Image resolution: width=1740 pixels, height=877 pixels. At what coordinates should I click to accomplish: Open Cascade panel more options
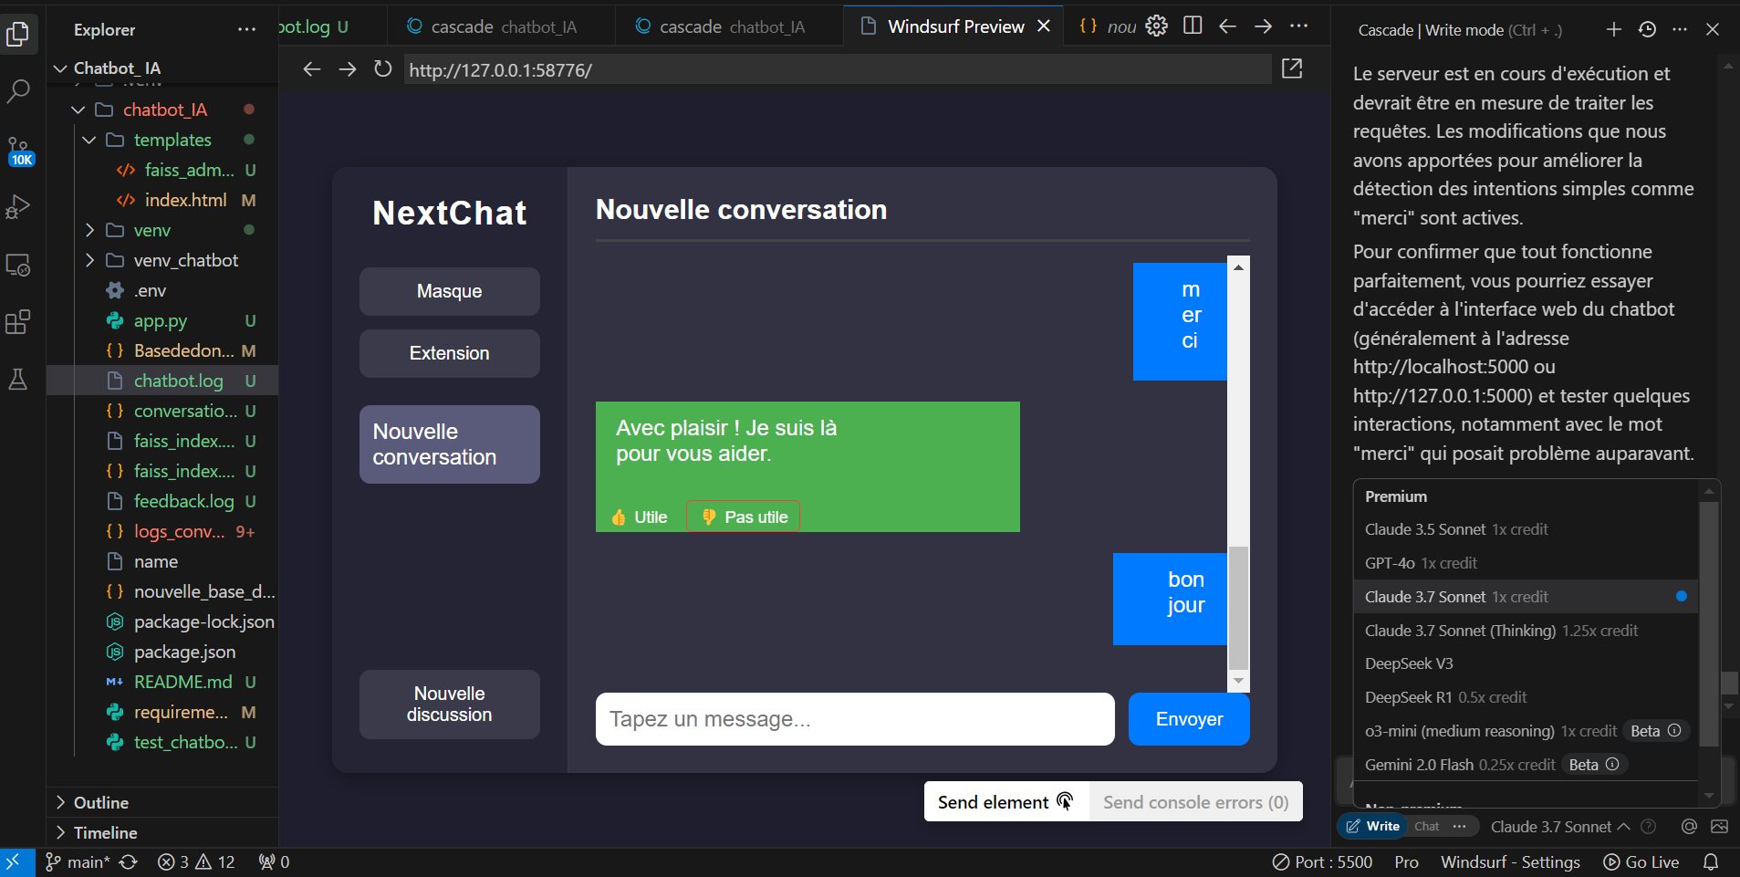[1680, 29]
